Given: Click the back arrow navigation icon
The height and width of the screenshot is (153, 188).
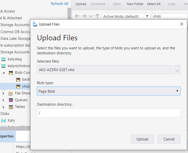Looking at the screenshot, I should click(77, 16).
